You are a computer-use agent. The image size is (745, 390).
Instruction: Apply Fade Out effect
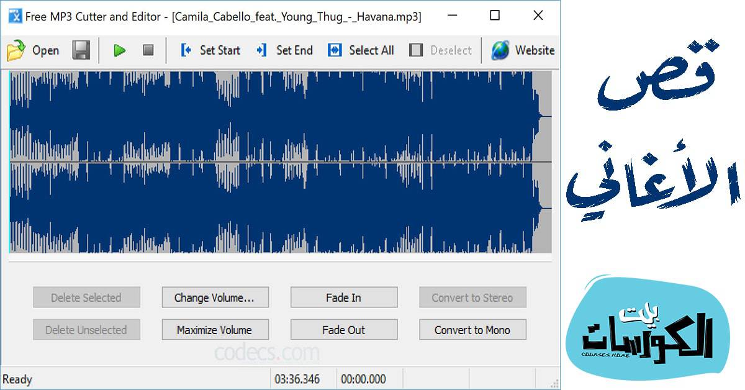[x=343, y=330]
